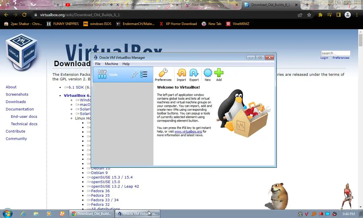Open the Debian 9 download link
This screenshot has width=363, height=218.
pyautogui.click(x=99, y=173)
